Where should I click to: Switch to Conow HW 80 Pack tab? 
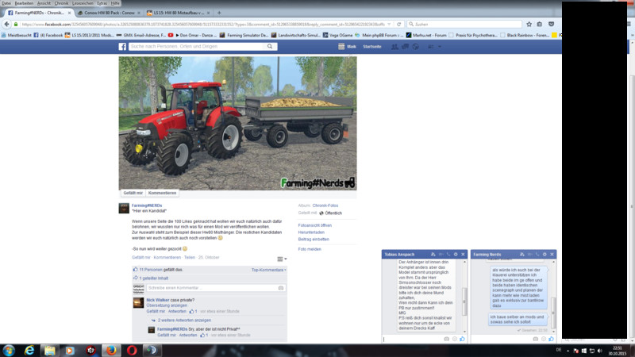pos(108,13)
